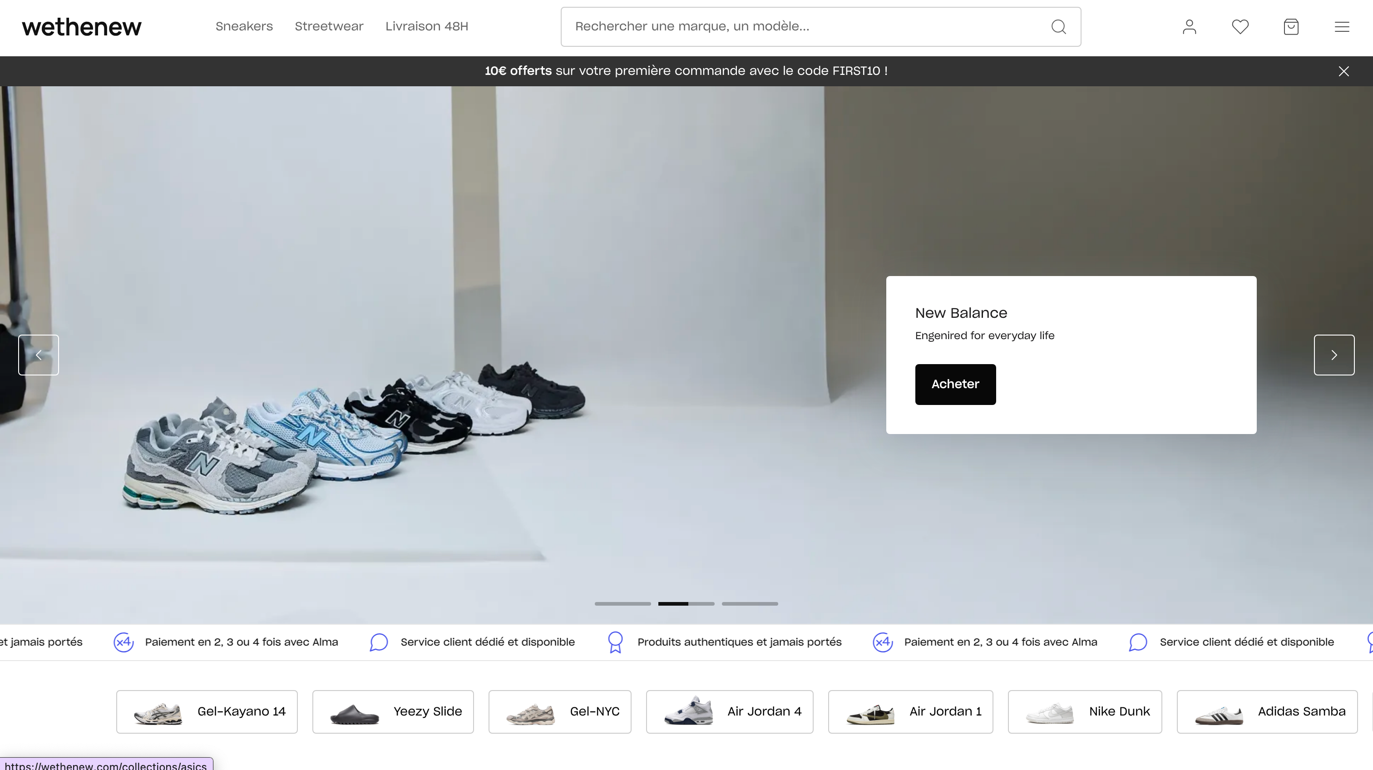The width and height of the screenshot is (1373, 770).
Task: Open the Air Jordan 1 shortcut
Action: [910, 712]
